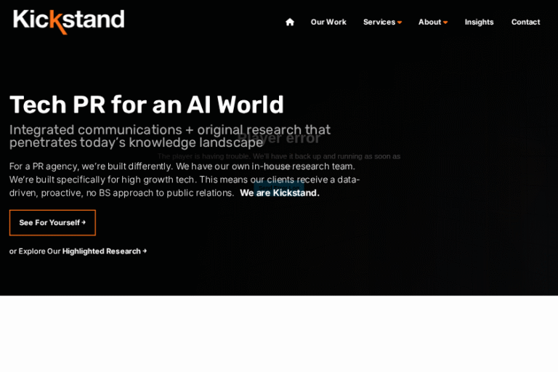Viewport: 558px width, 372px height.
Task: Open the Contact page
Action: [x=525, y=22]
